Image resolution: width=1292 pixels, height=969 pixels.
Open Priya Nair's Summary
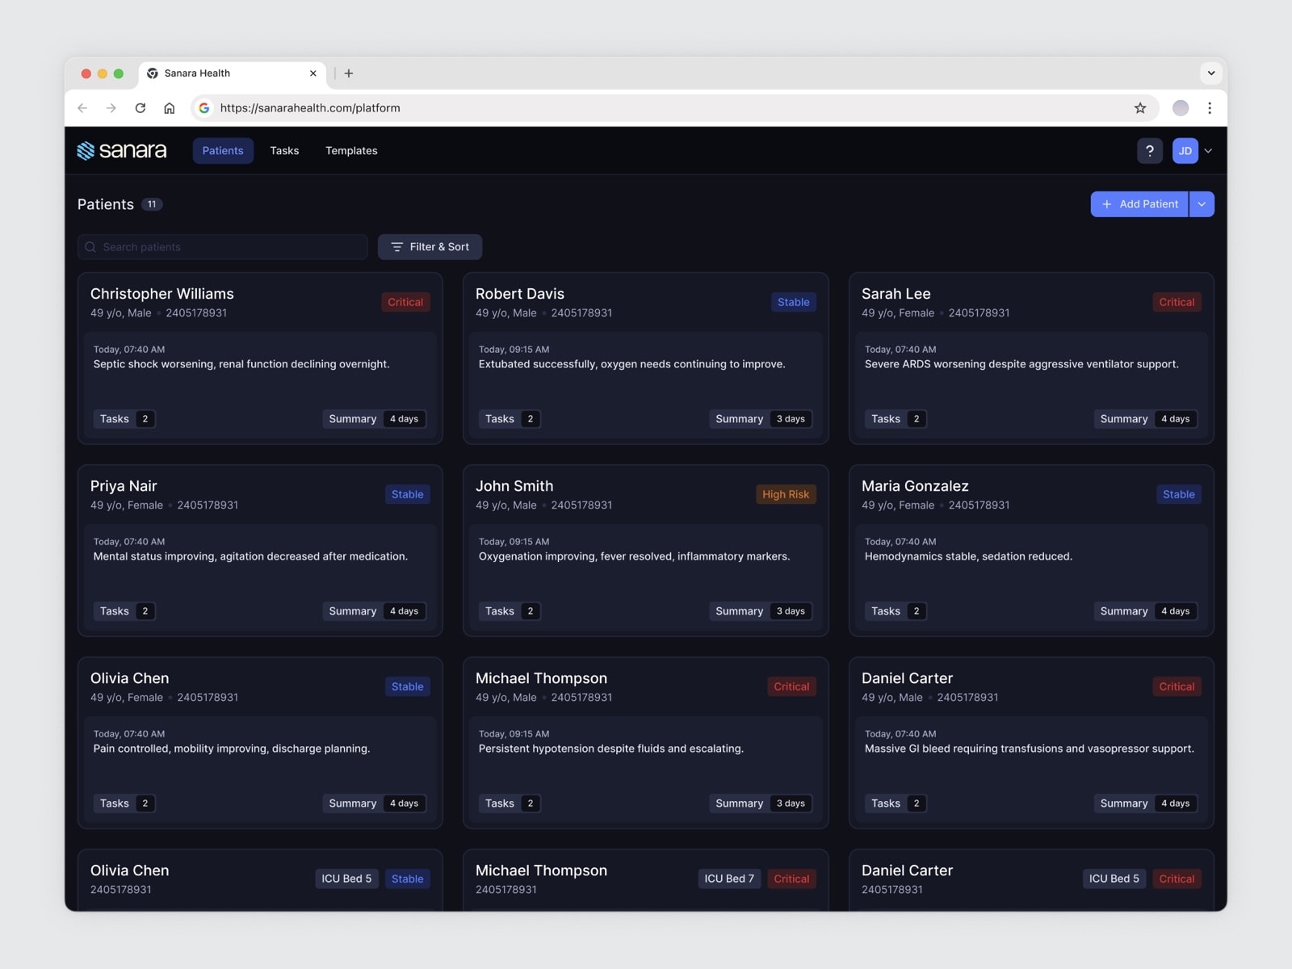[374, 611]
